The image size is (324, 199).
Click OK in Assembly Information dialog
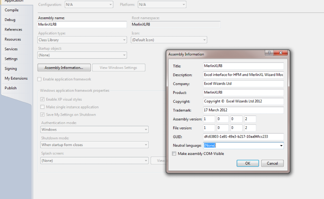point(247,163)
